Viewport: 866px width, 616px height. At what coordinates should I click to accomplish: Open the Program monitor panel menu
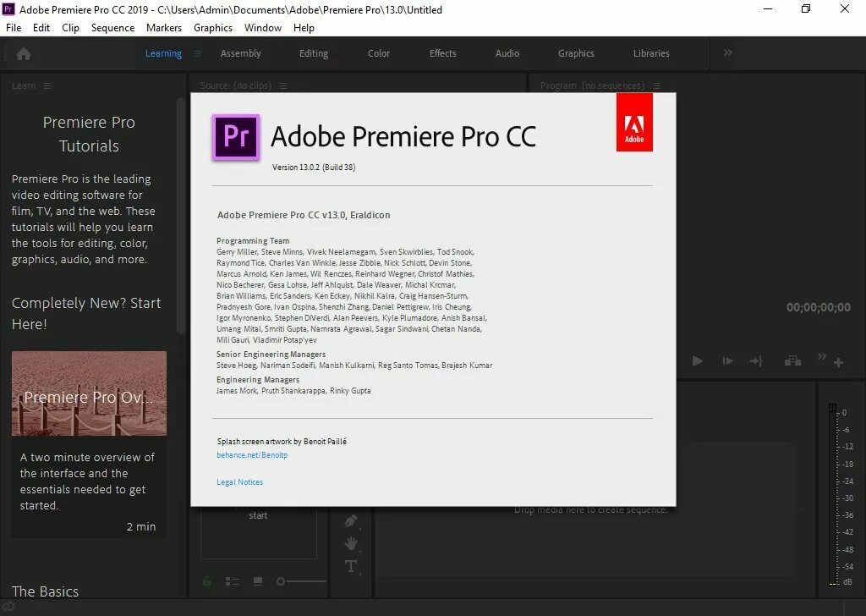coord(657,85)
